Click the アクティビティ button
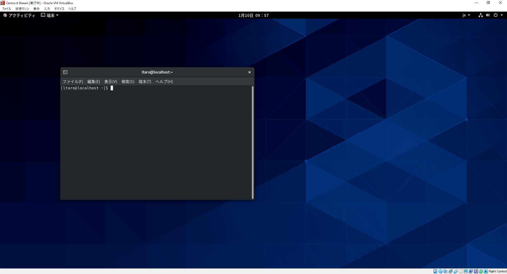507x274 pixels. click(19, 15)
